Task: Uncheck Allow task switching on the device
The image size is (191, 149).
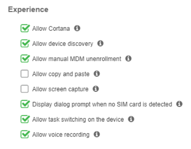Action: pos(25,119)
